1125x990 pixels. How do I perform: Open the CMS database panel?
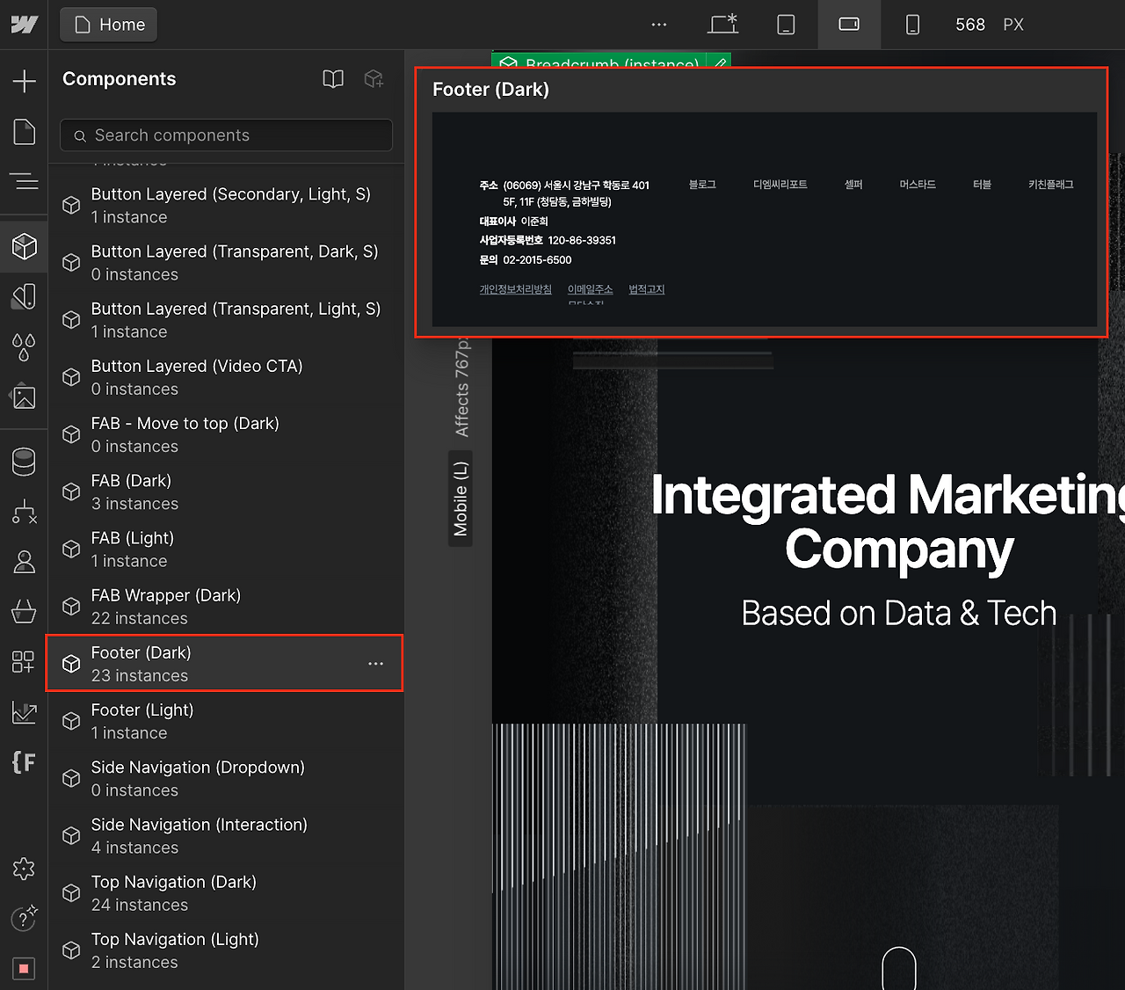(24, 461)
